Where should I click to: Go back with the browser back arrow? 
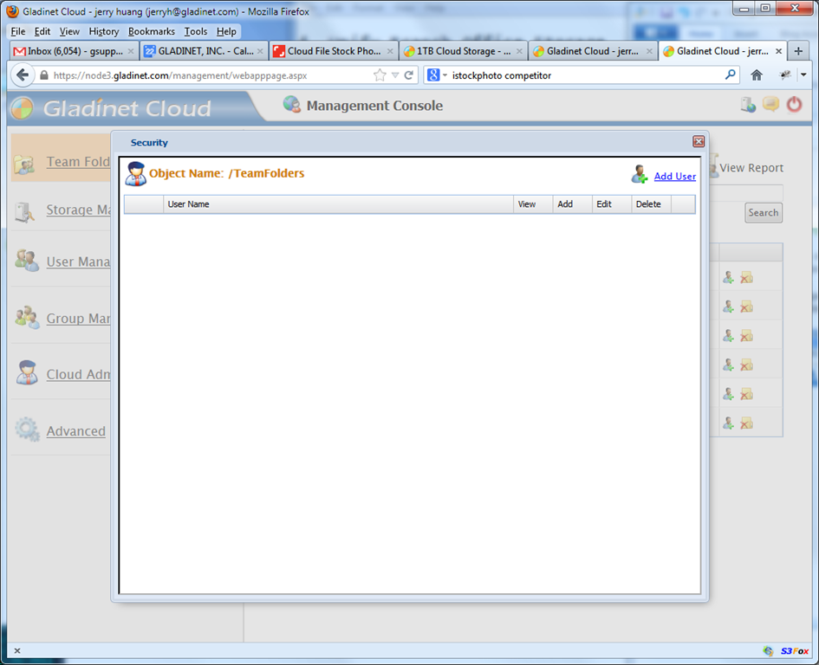point(22,75)
